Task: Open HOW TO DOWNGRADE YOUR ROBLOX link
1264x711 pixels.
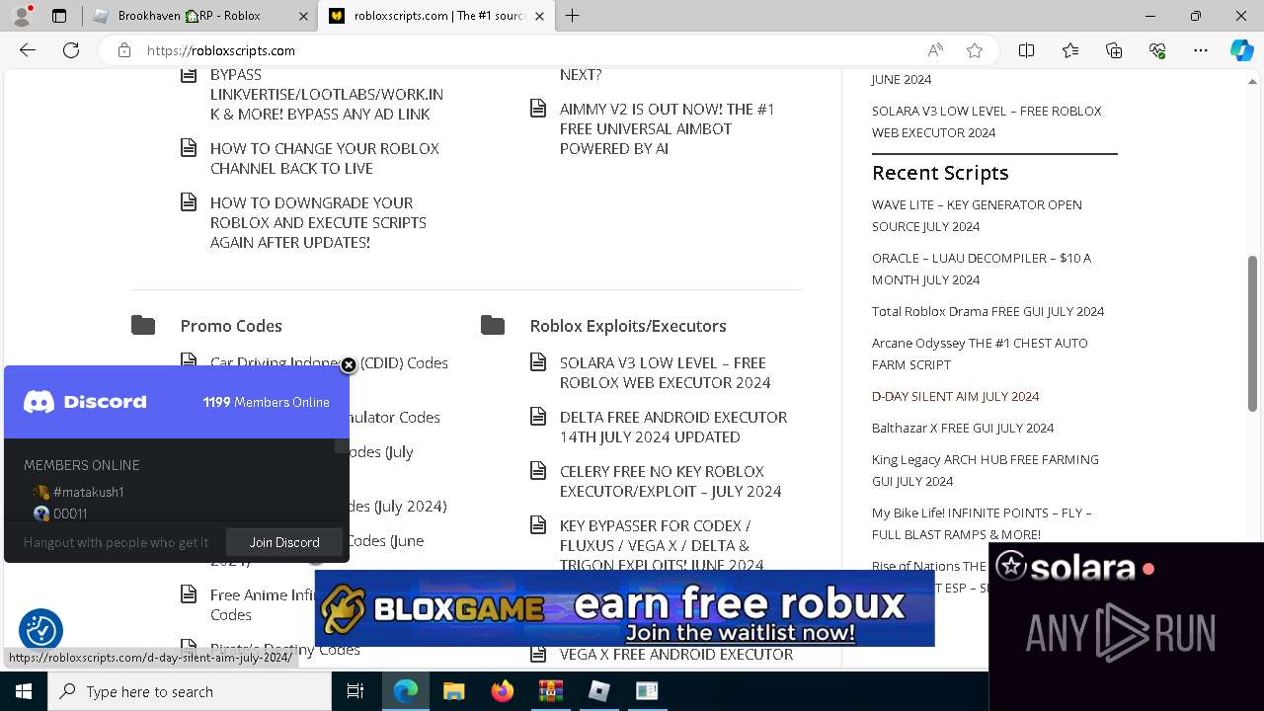Action: (318, 222)
